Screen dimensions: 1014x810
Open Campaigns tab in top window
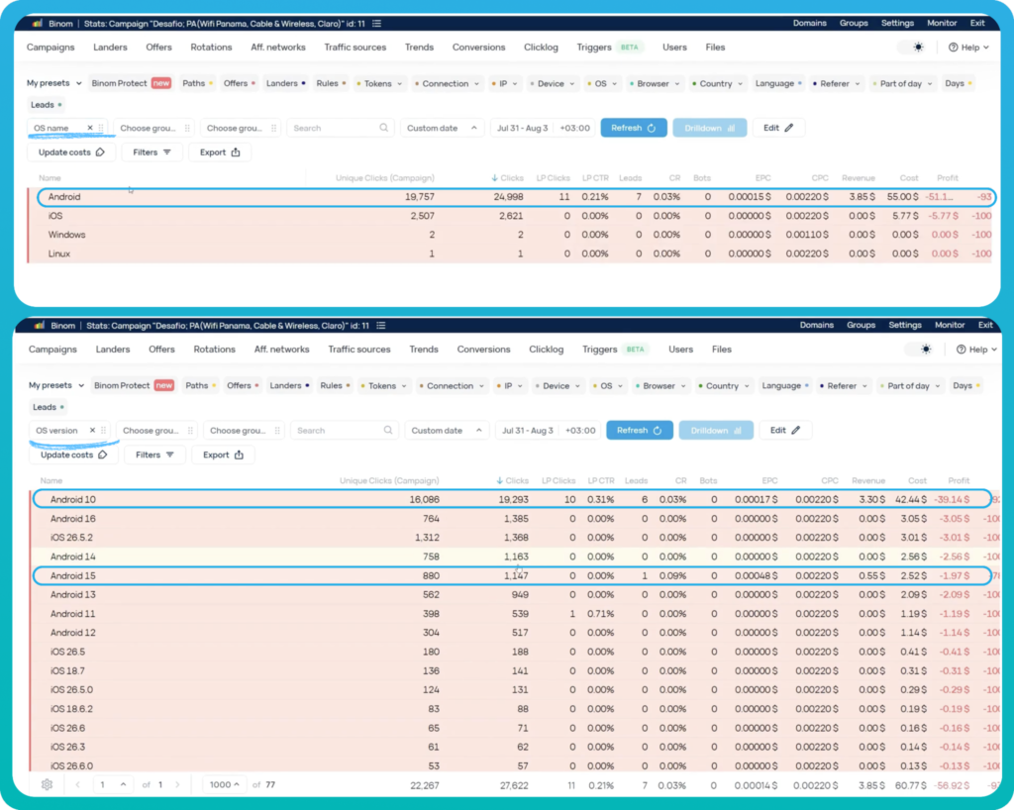[51, 48]
